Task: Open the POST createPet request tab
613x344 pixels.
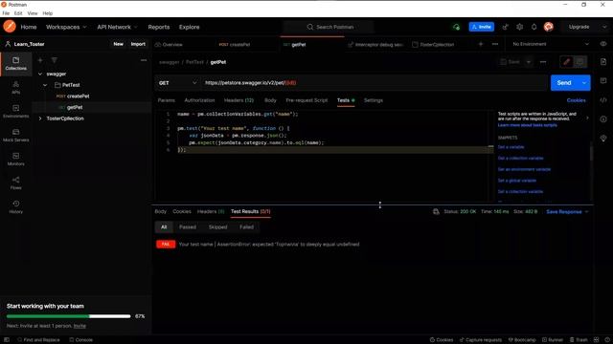Action: (235, 45)
